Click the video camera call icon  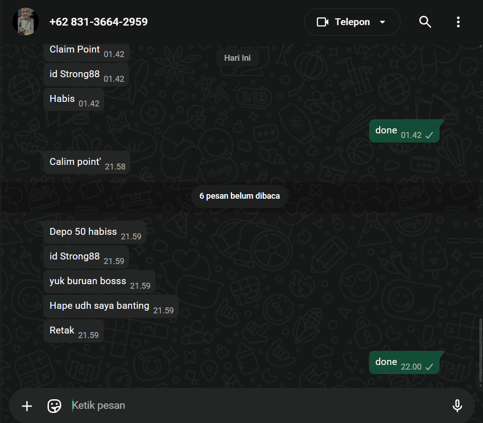click(x=323, y=22)
